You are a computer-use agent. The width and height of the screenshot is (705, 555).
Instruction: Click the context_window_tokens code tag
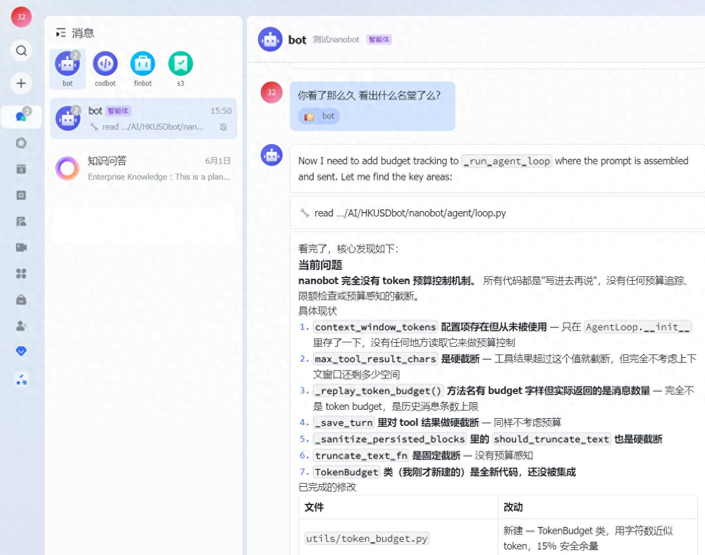[376, 327]
